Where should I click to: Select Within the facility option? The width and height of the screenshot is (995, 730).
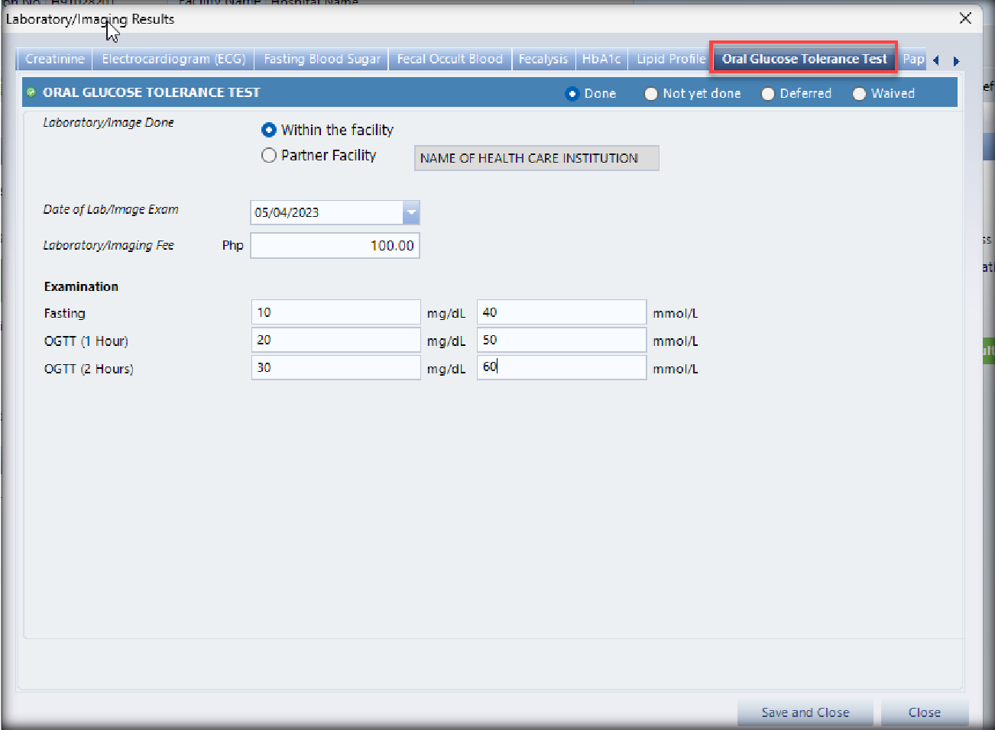(268, 130)
